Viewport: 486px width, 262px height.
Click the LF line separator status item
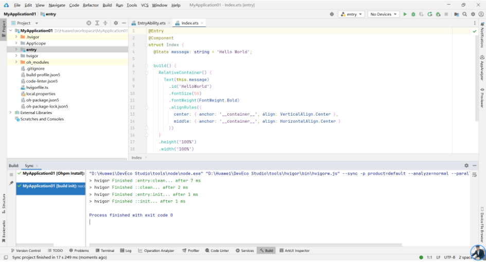[438, 257]
